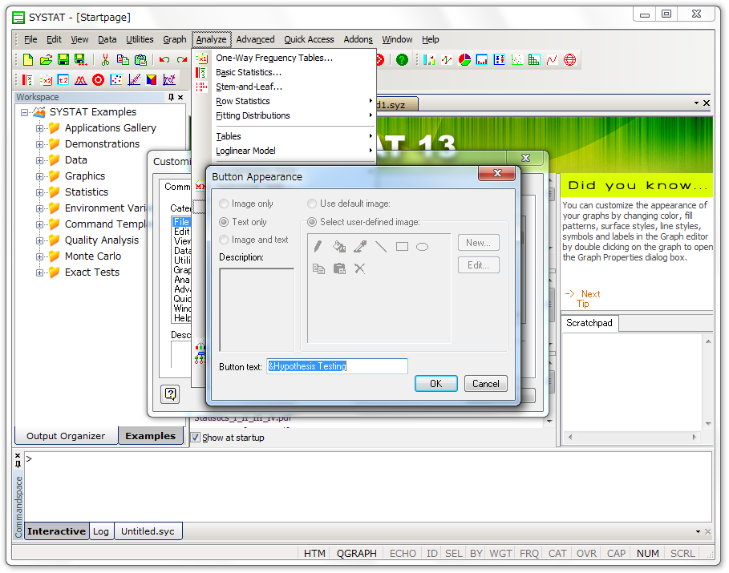Open the Loglinear Model submenu
This screenshot has width=729, height=573.
point(284,151)
